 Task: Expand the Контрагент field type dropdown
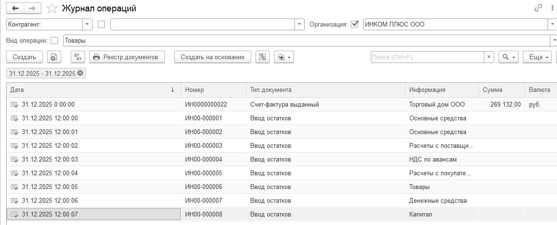(87, 24)
